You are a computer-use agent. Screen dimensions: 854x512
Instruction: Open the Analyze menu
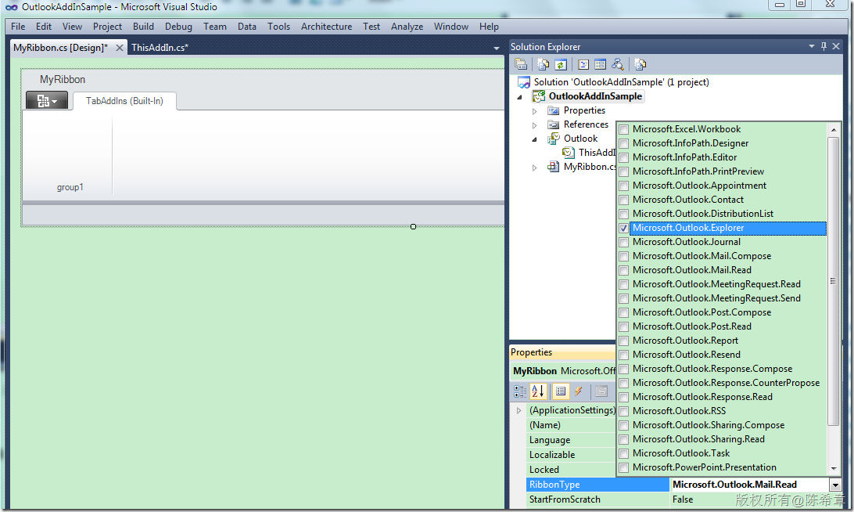pyautogui.click(x=407, y=27)
